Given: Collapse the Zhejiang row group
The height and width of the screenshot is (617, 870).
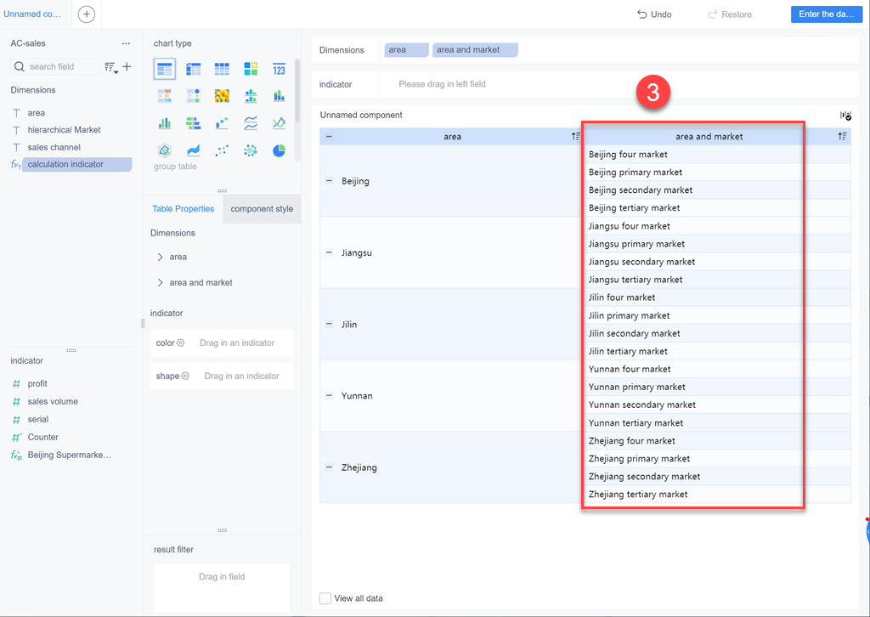Looking at the screenshot, I should click(x=329, y=467).
